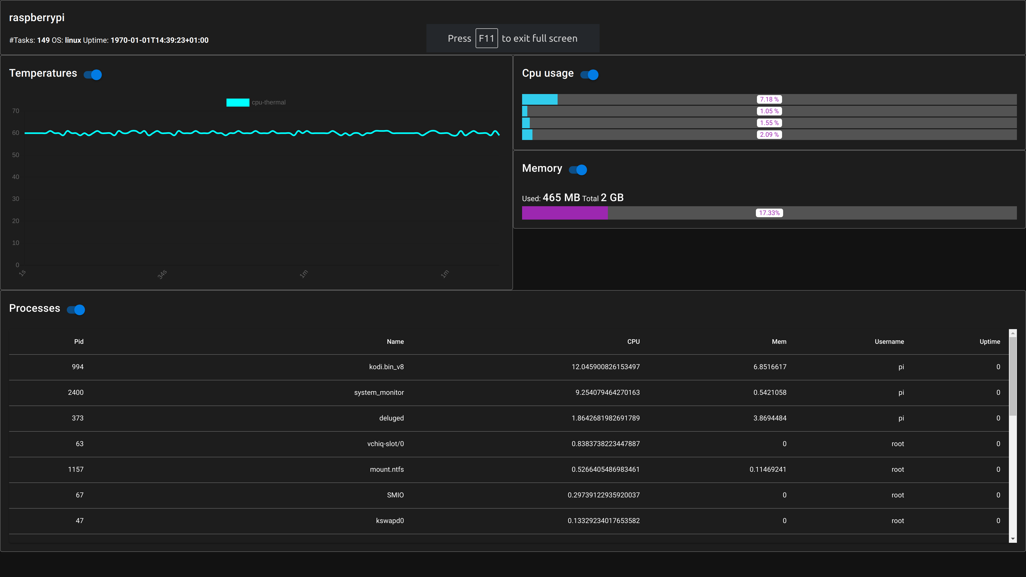Click the deluged process name
Viewport: 1026px width, 577px height.
click(x=391, y=418)
